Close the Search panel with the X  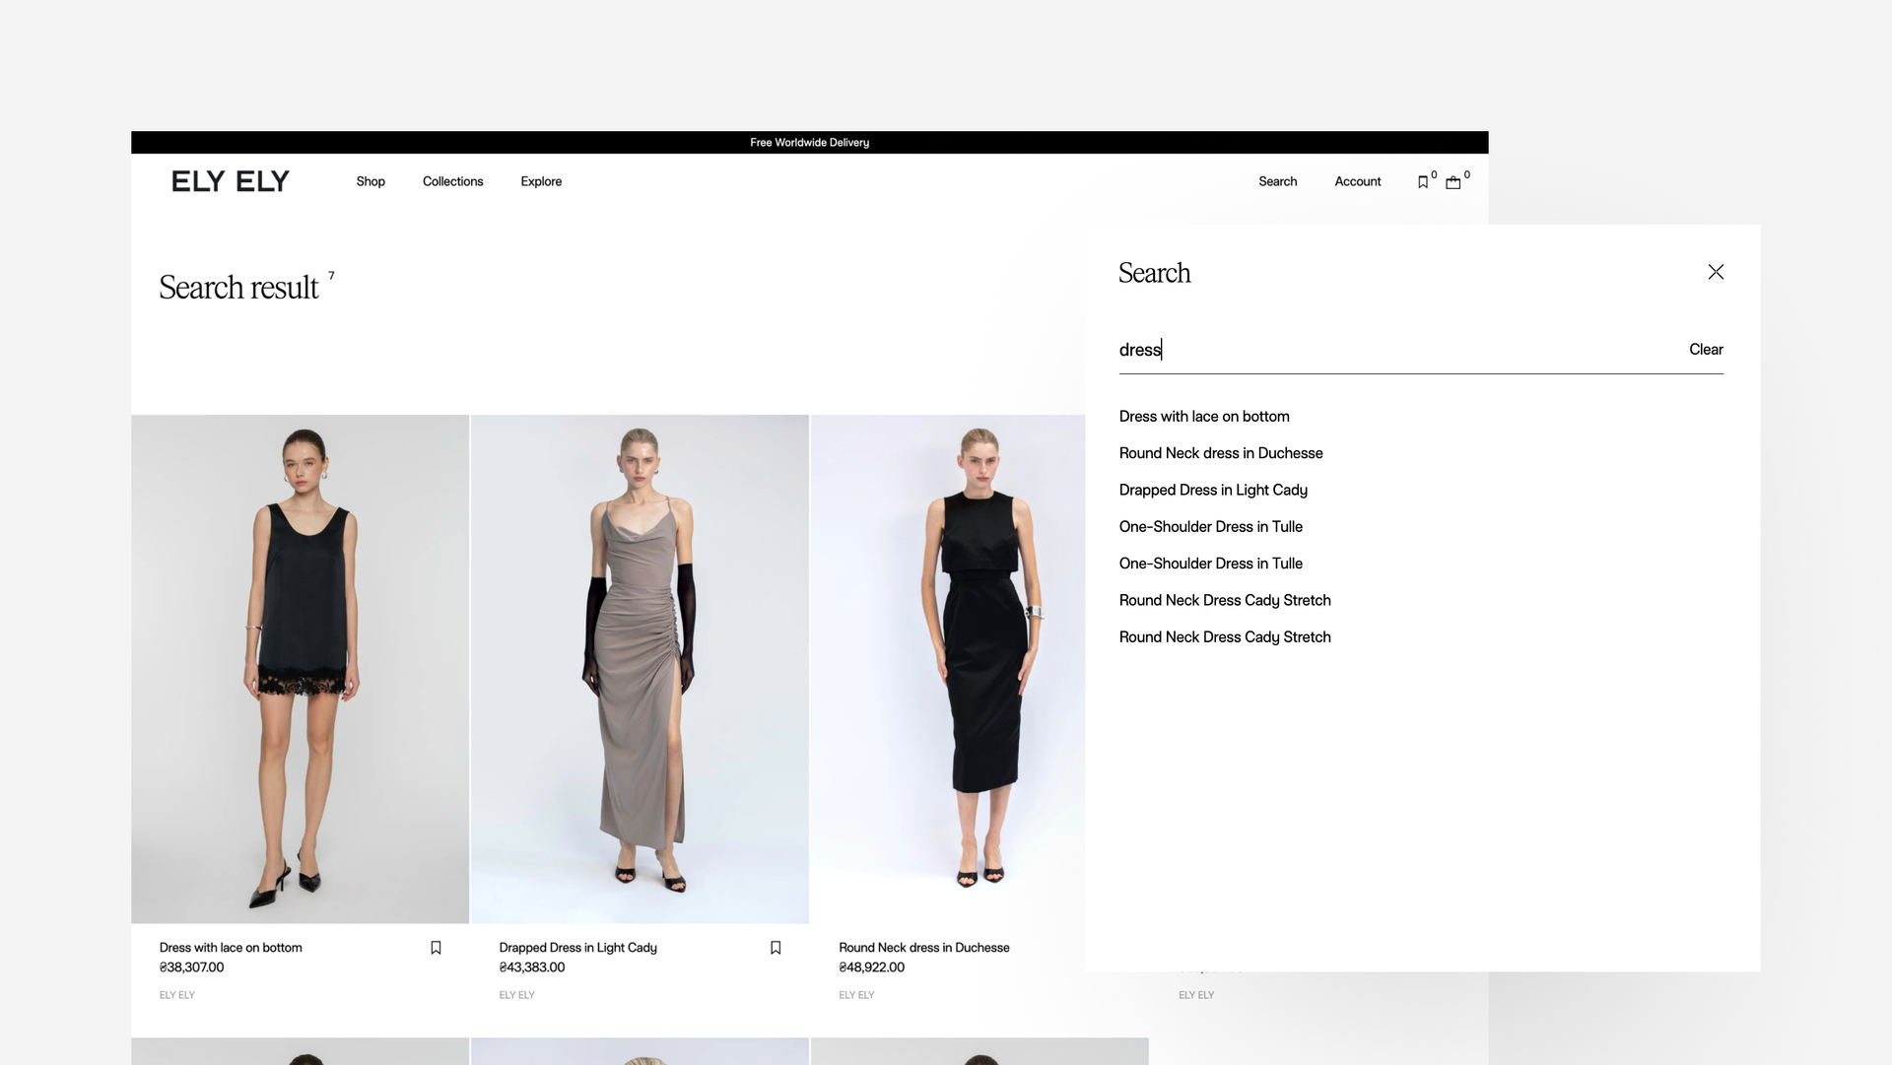pyautogui.click(x=1716, y=272)
